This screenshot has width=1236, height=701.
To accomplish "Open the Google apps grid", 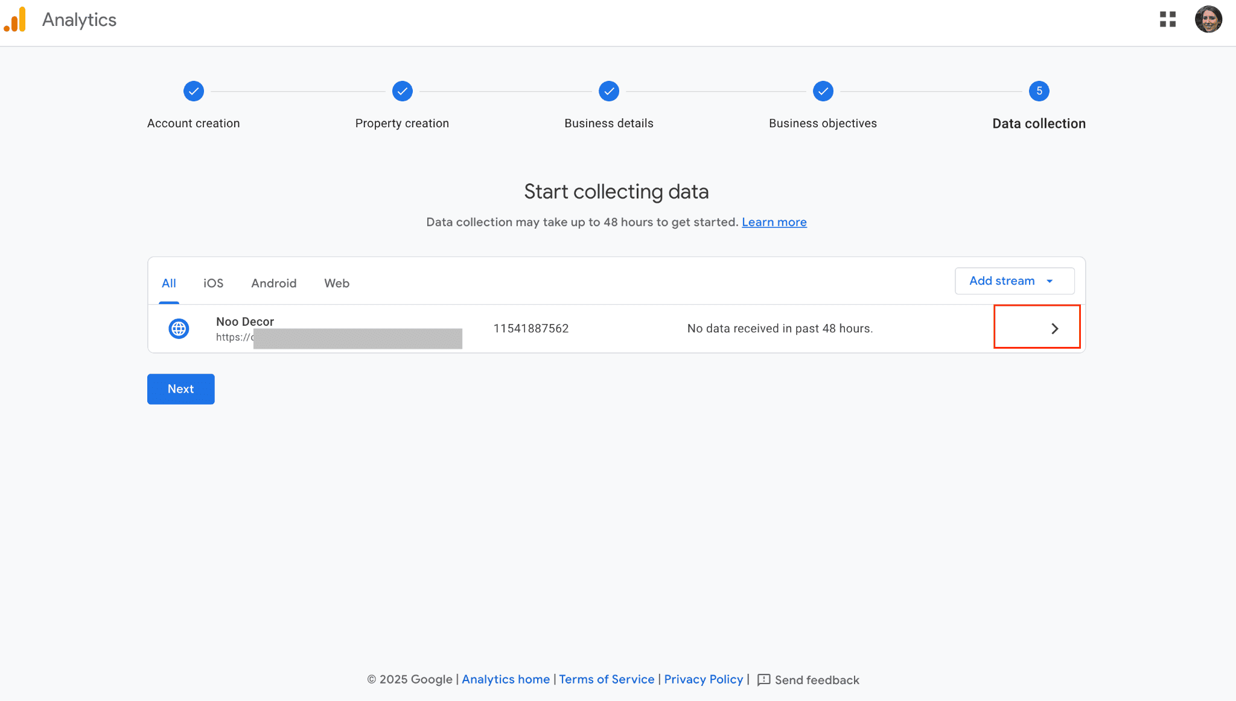I will click(1167, 20).
